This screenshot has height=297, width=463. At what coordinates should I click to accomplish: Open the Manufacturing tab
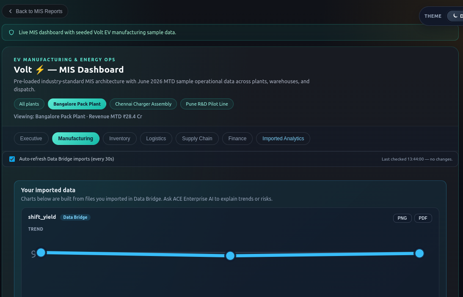76,139
